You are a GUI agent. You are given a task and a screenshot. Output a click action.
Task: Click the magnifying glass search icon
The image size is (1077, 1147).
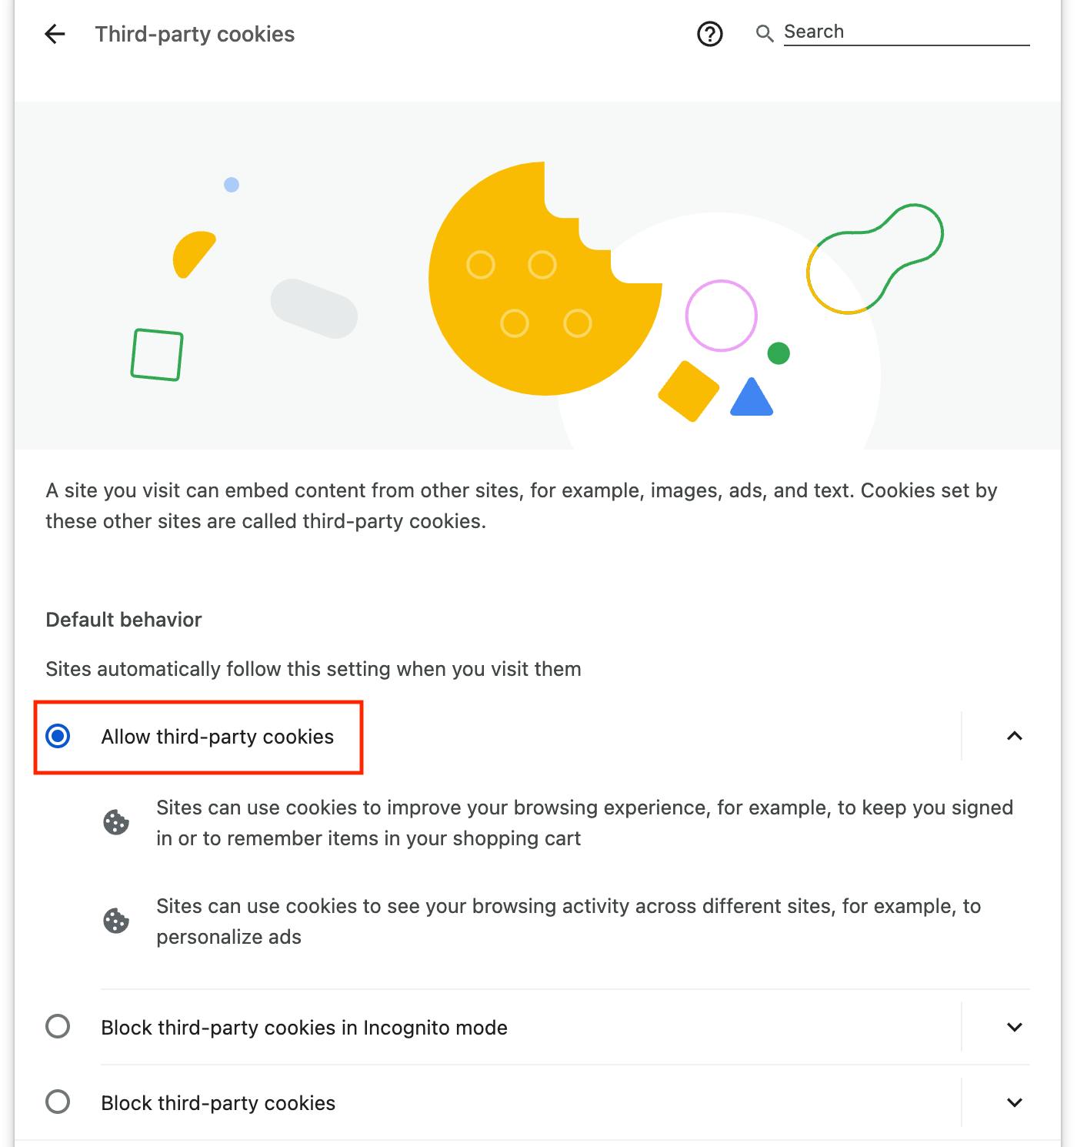(x=764, y=33)
